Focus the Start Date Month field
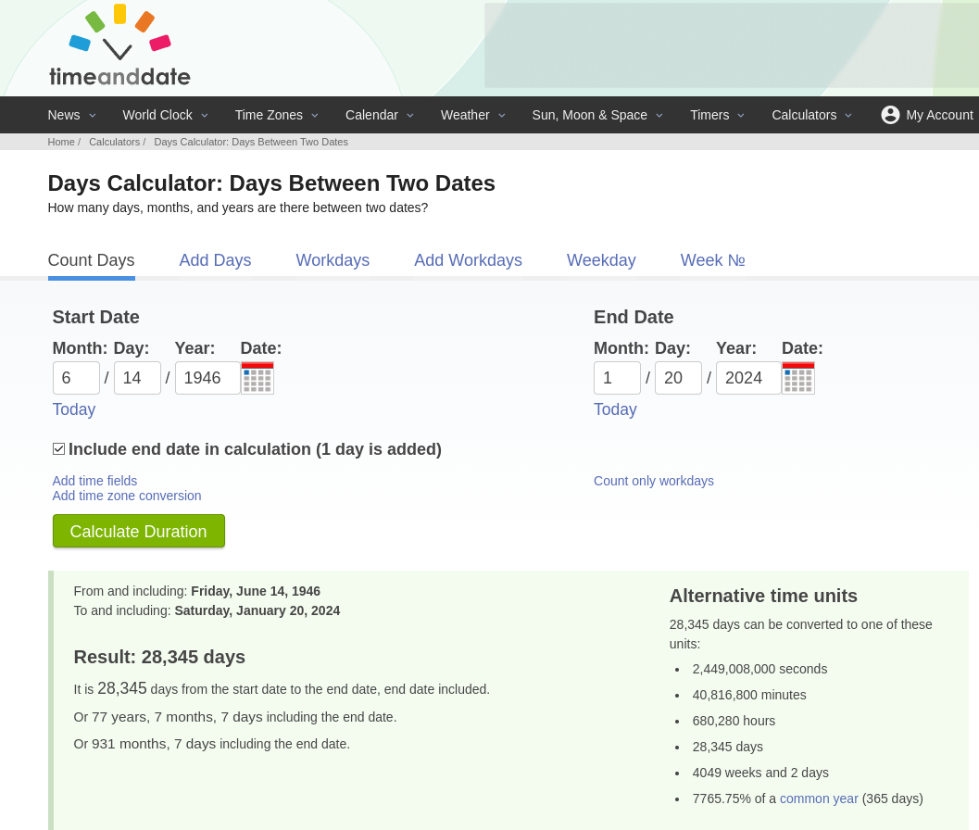 click(76, 378)
